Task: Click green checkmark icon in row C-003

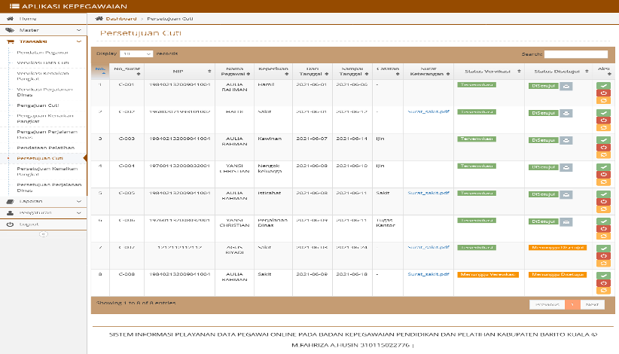Action: (x=603, y=139)
